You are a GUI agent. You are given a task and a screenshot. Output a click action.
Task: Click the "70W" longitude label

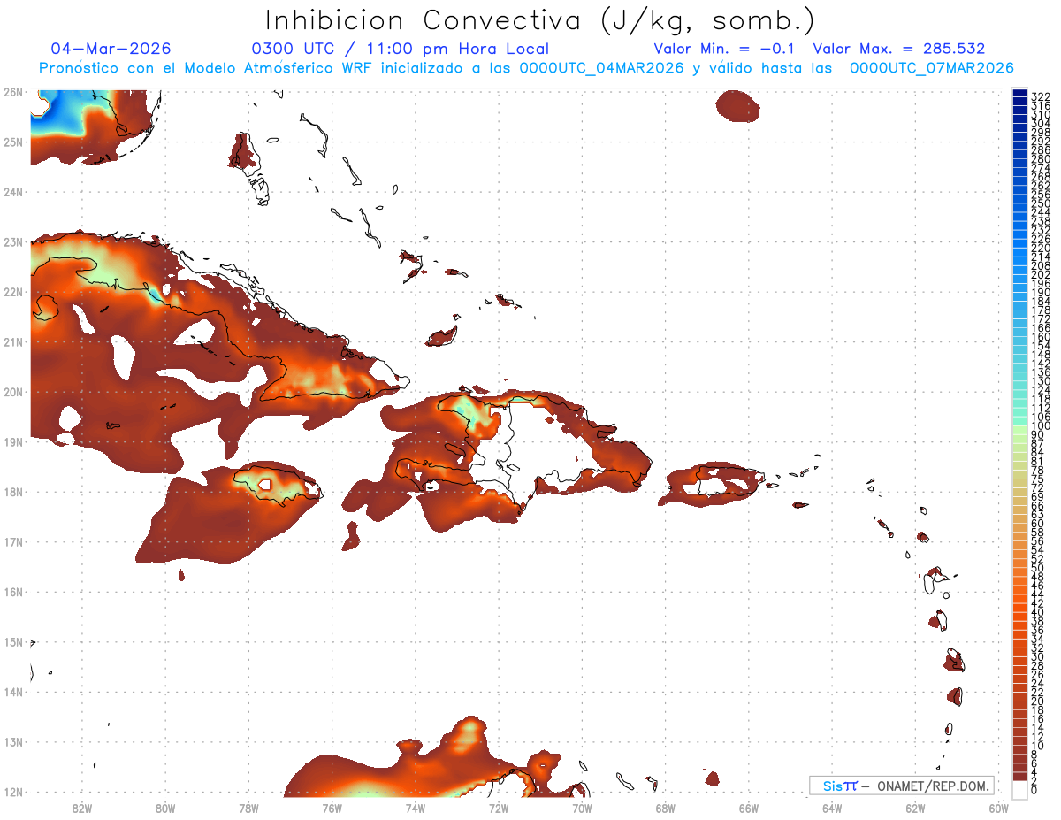point(582,808)
